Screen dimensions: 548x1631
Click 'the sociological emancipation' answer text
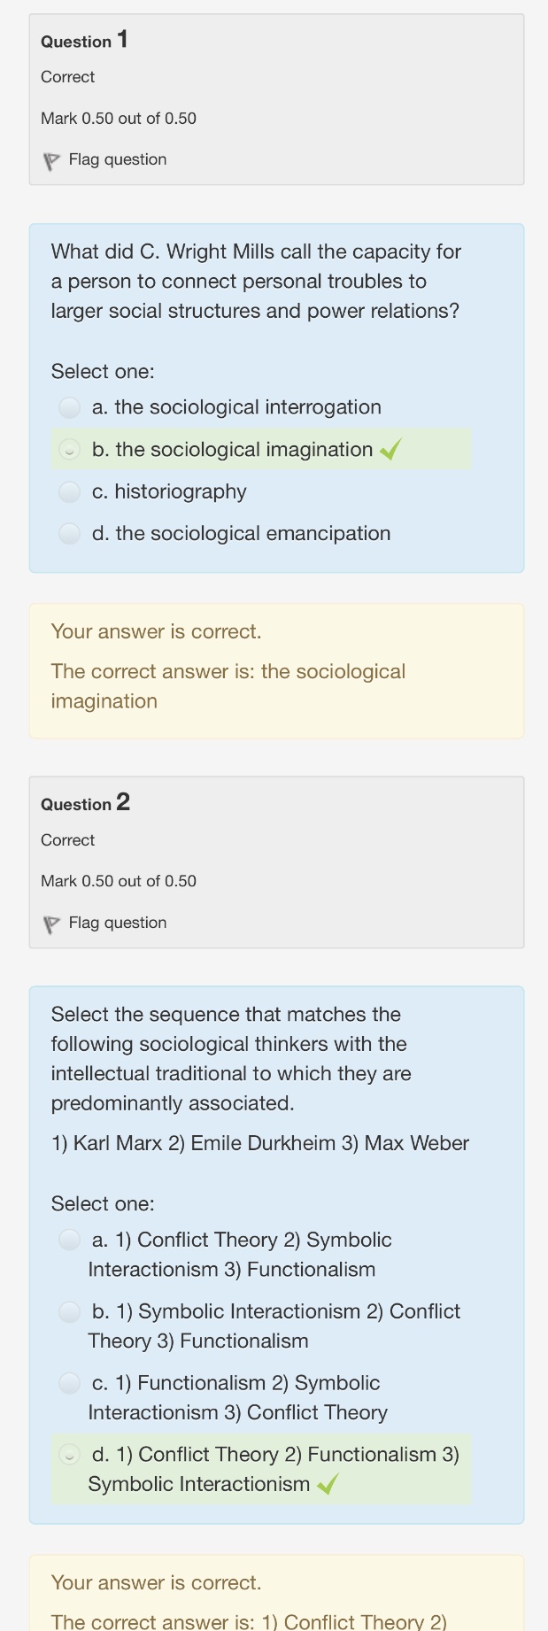[x=252, y=533]
